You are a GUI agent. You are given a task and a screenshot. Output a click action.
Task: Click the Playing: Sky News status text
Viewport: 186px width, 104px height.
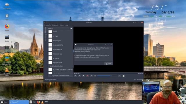(x=51, y=80)
